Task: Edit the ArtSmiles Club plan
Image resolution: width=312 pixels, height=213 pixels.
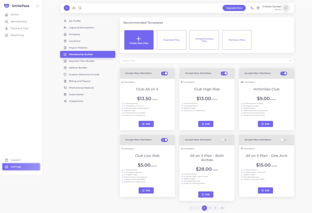Action: 265,124
